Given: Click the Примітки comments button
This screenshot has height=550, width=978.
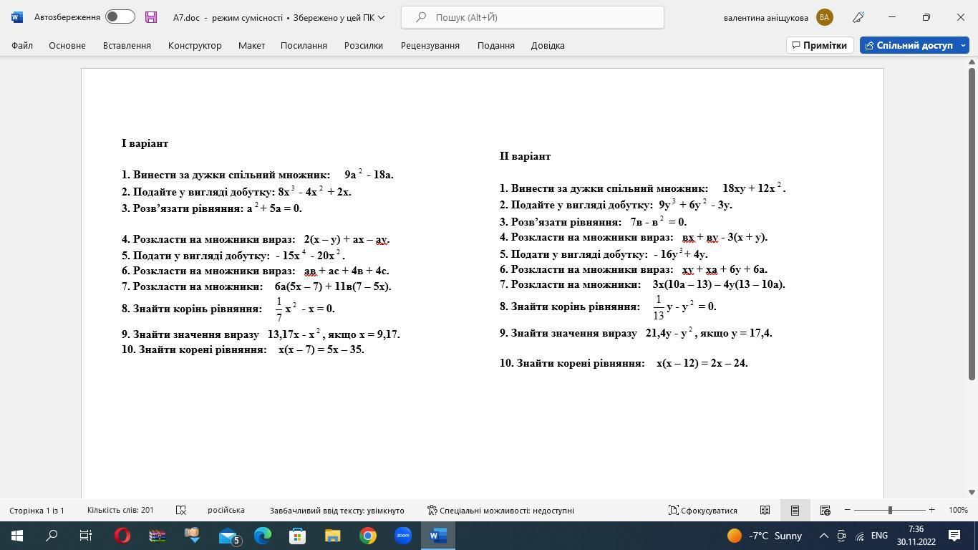Looking at the screenshot, I should [x=820, y=45].
